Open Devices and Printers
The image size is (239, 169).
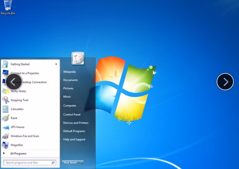point(76,123)
